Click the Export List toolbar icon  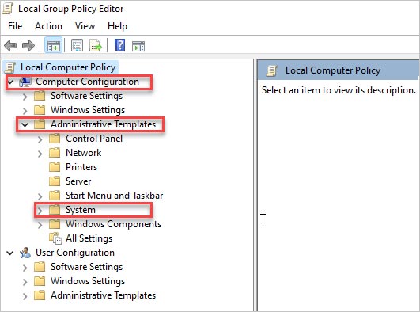point(96,45)
